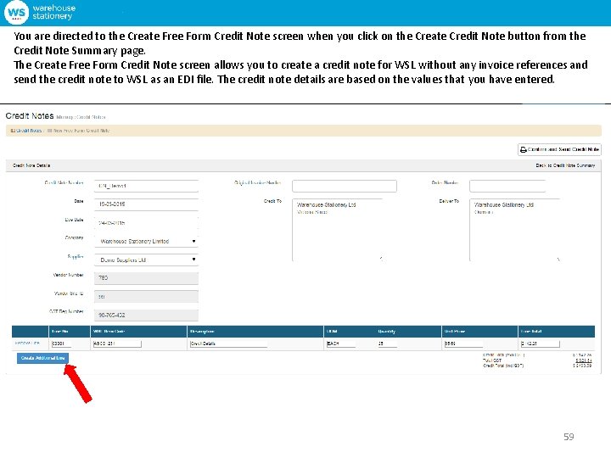611x458 pixels.
Task: Click the GST Reg Number field
Action: coord(146,315)
